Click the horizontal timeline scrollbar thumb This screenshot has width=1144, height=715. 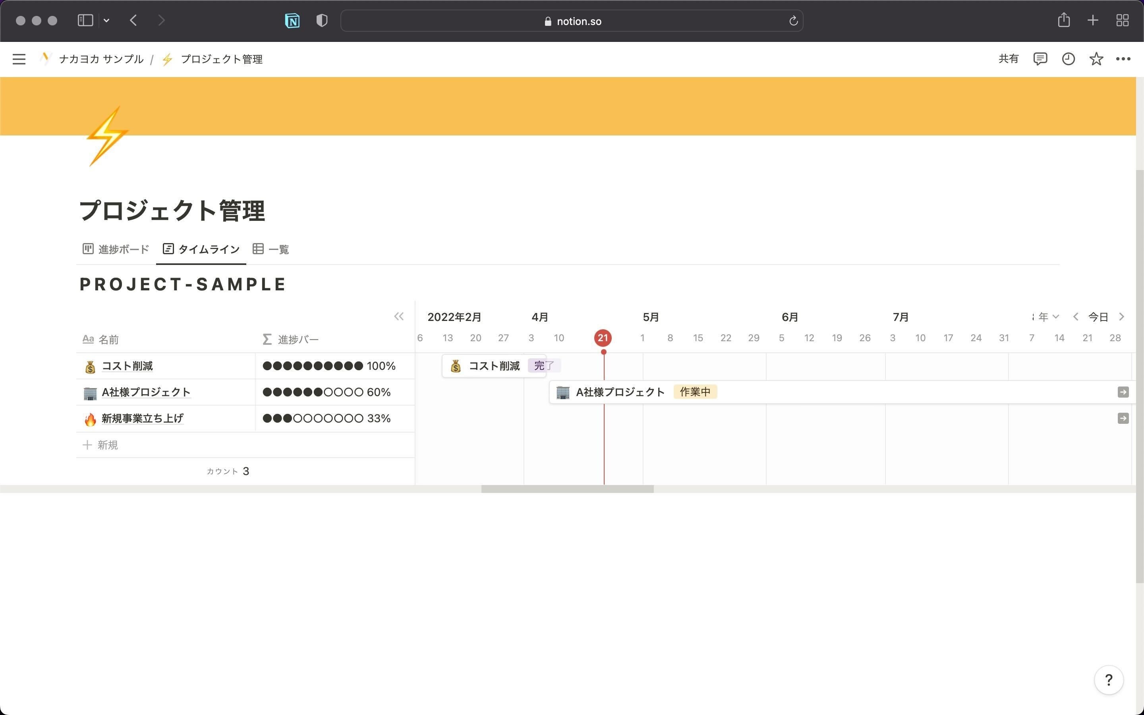click(567, 489)
